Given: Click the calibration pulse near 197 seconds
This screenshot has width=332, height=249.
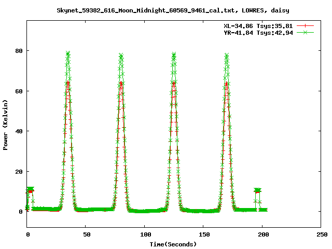Looking at the screenshot, I should coord(257,190).
